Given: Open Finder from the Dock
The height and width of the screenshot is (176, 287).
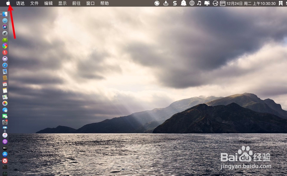Looking at the screenshot, I should [5, 14].
